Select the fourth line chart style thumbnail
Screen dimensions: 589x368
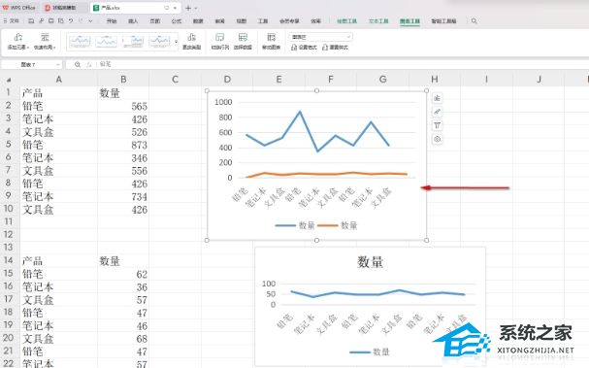click(159, 41)
